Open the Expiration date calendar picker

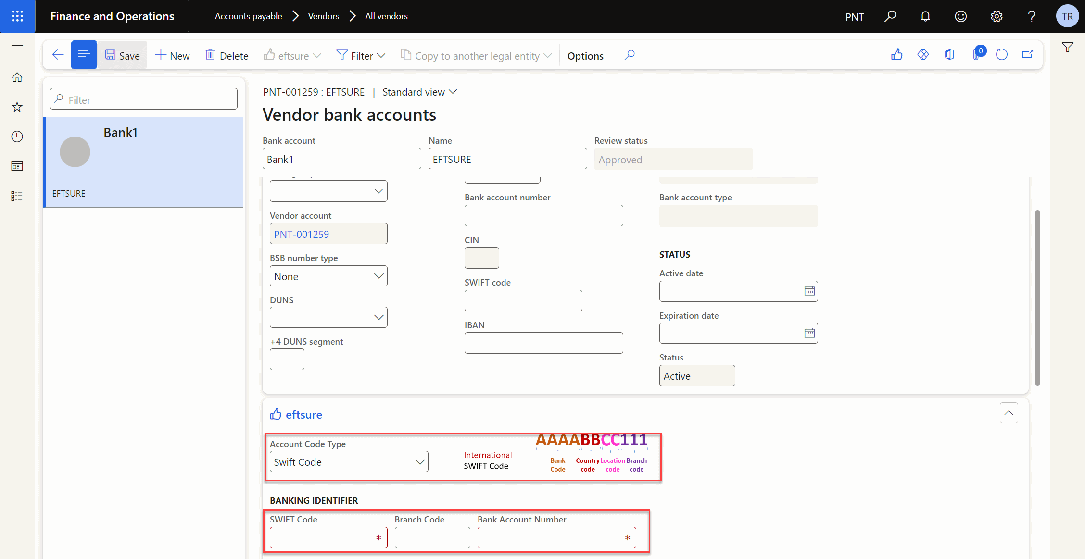point(809,333)
